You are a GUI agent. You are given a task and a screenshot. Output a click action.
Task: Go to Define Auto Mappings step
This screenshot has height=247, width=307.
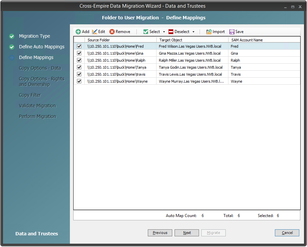(41, 47)
